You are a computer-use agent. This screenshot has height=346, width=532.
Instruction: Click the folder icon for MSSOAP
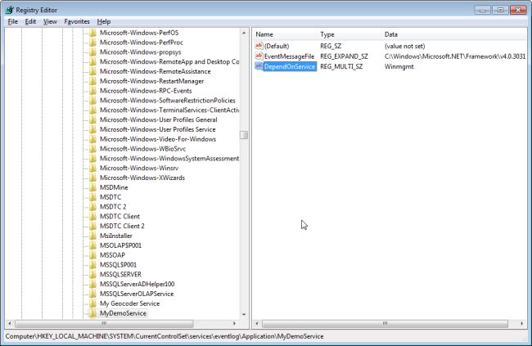click(x=92, y=255)
